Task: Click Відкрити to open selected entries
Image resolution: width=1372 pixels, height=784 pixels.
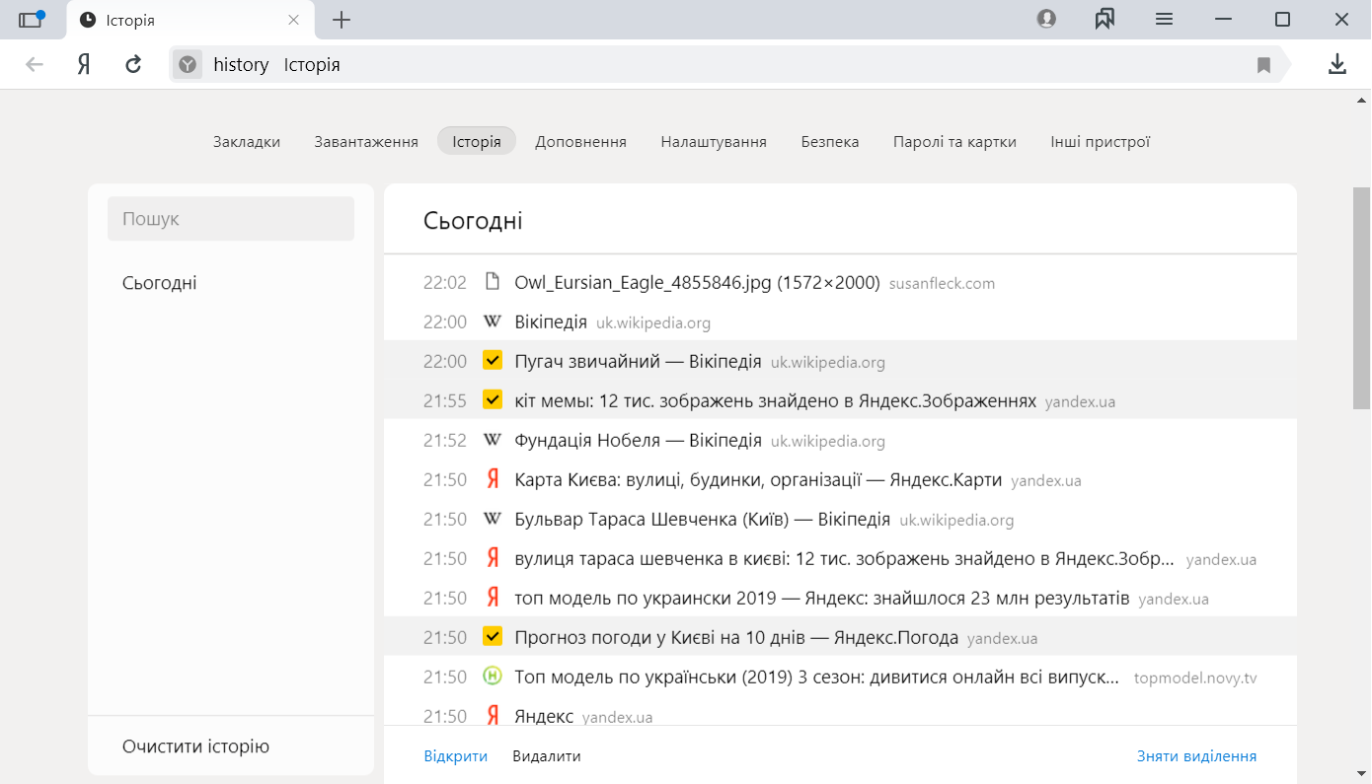Action: point(456,756)
